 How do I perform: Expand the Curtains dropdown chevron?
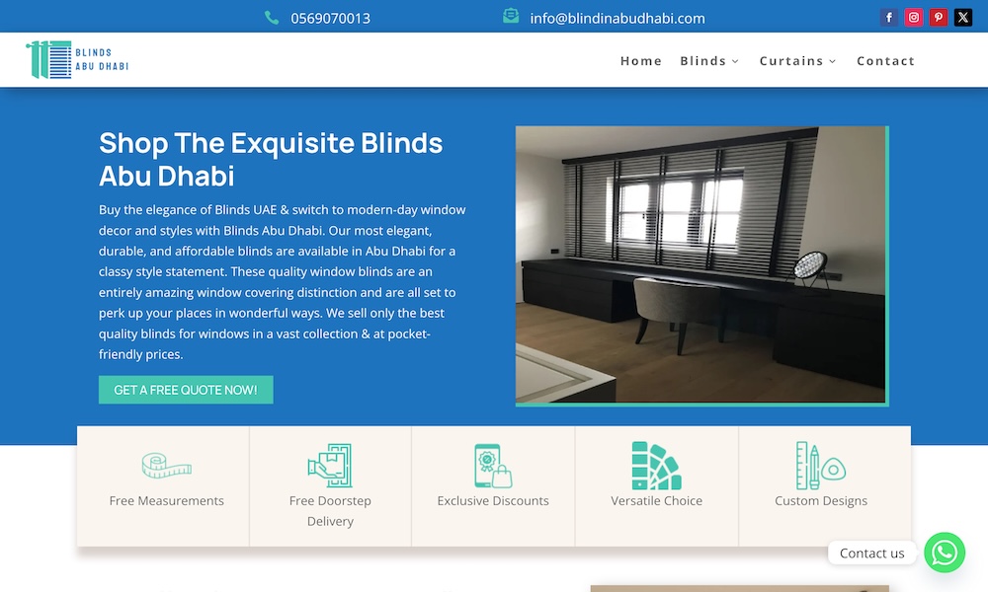pyautogui.click(x=832, y=61)
